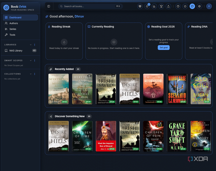Screen dimensions: 216x171
Task: Click the name Dhruv in the greeting
Action: (x=79, y=16)
